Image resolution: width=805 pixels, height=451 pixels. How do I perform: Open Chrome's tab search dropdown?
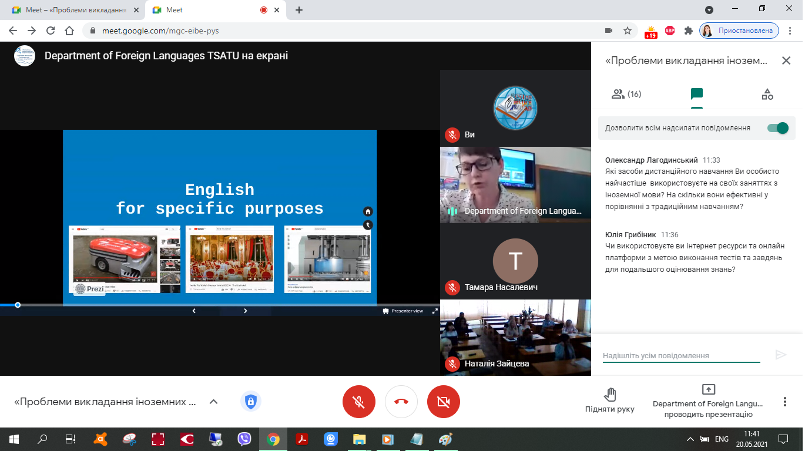[709, 9]
